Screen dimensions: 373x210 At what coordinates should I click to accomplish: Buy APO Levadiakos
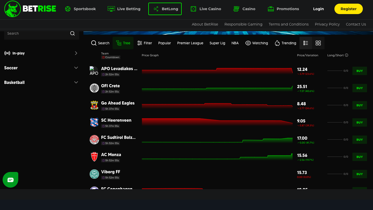click(360, 71)
